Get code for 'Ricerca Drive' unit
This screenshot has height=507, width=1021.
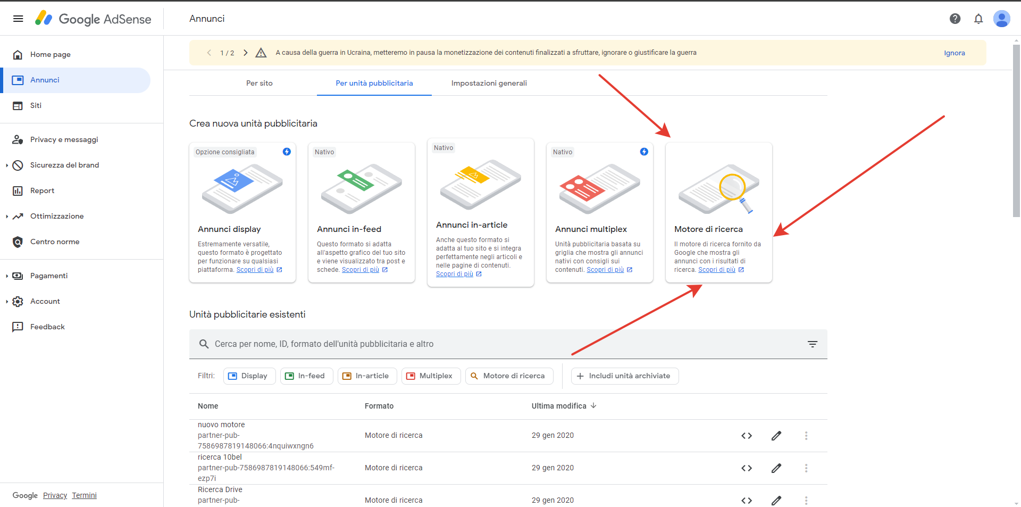tap(747, 501)
